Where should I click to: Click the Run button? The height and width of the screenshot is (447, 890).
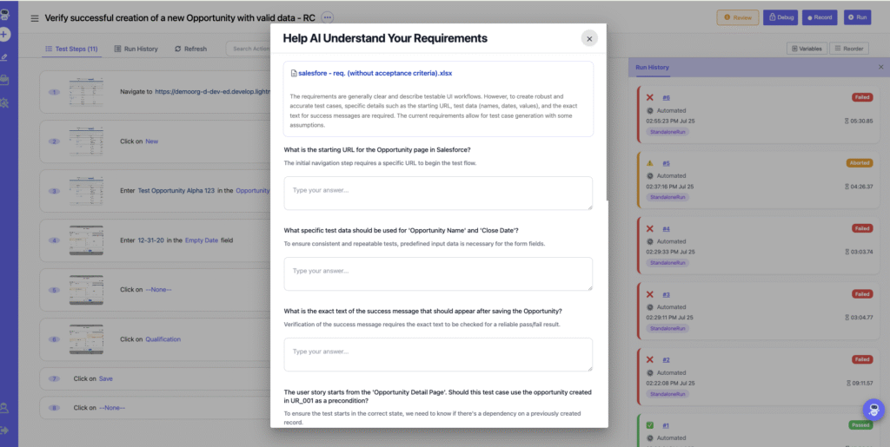pyautogui.click(x=856, y=17)
